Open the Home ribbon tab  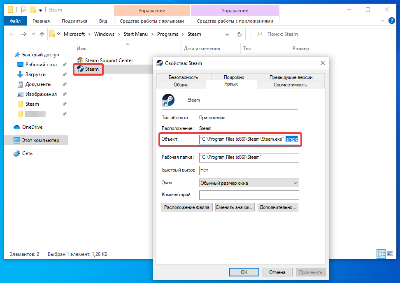coord(41,21)
